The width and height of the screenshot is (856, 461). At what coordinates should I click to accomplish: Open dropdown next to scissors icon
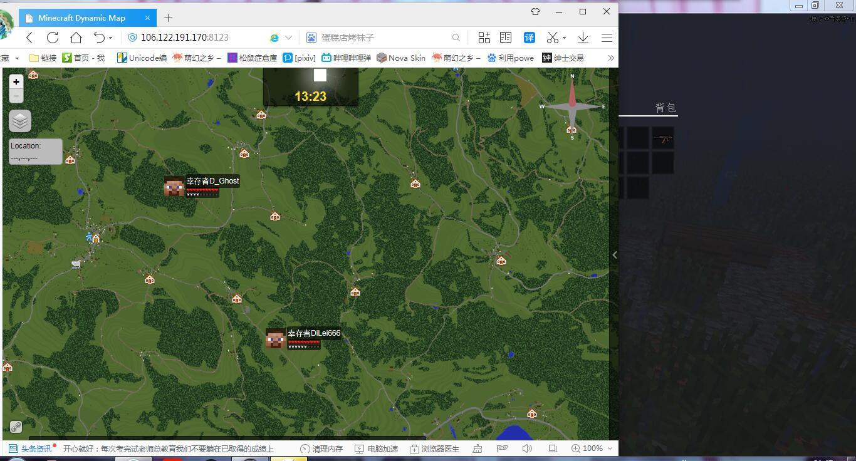[x=564, y=38]
